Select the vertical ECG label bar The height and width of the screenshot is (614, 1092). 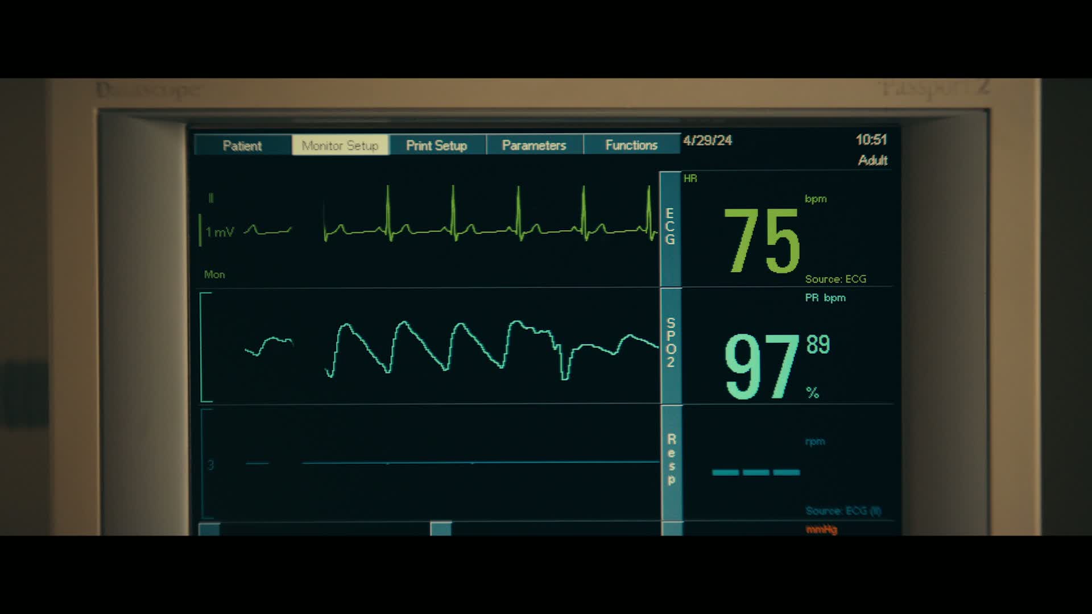click(x=671, y=227)
